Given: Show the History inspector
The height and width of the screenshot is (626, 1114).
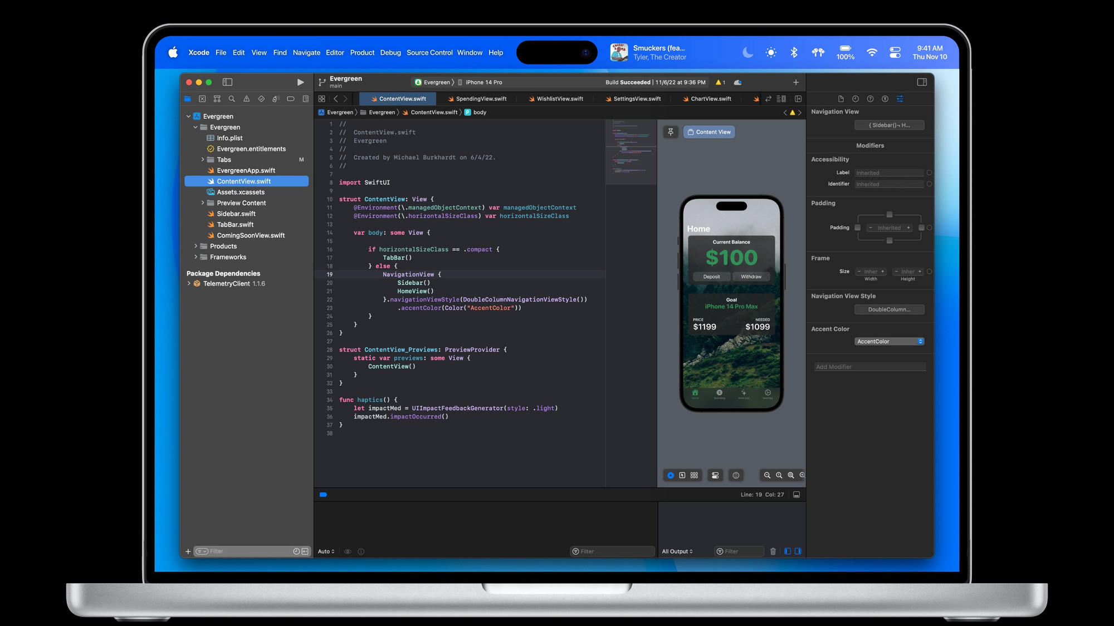Looking at the screenshot, I should pos(856,99).
